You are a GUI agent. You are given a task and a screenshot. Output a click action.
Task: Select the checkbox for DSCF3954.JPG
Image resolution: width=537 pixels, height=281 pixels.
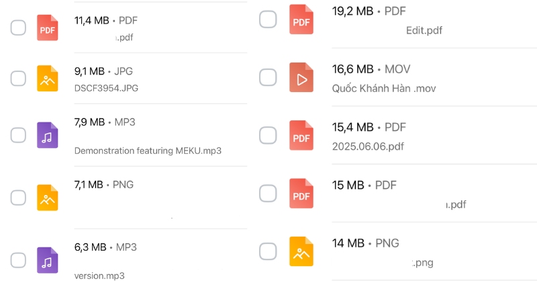point(18,79)
